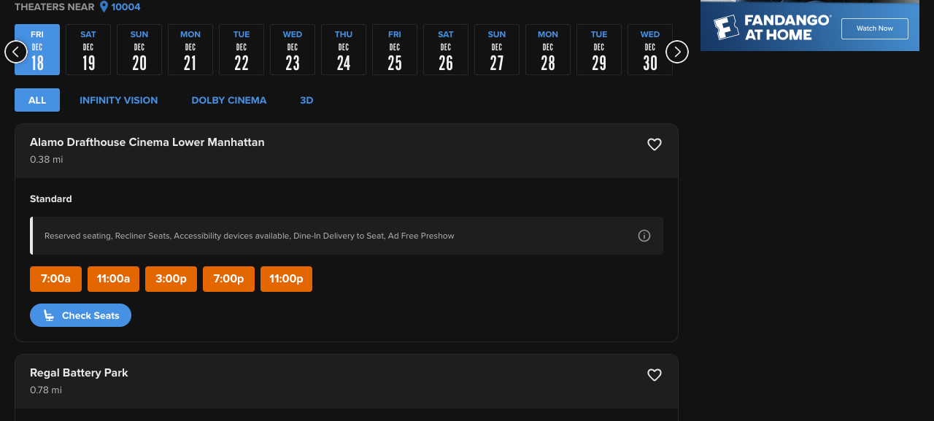The height and width of the screenshot is (421, 934).
Task: Click the Check Seats button
Action: tap(80, 315)
